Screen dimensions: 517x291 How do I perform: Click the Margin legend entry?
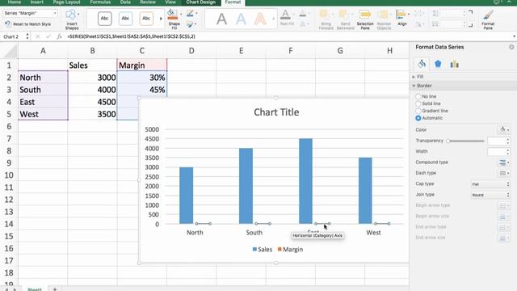pos(290,250)
